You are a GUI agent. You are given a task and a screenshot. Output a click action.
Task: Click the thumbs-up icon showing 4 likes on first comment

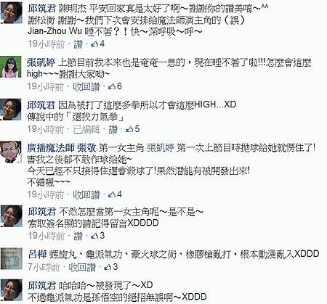pos(94,44)
